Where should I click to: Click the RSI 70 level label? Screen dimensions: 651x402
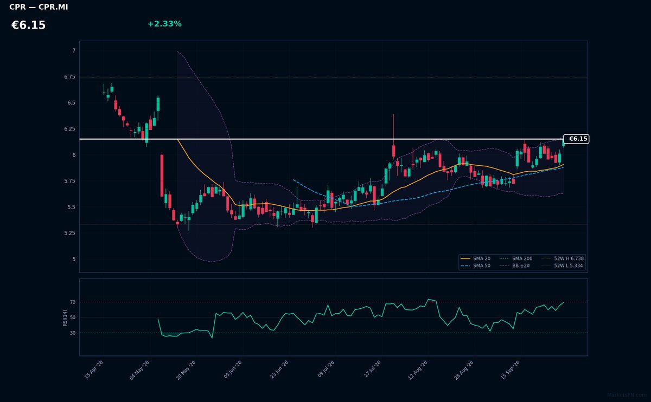point(73,302)
